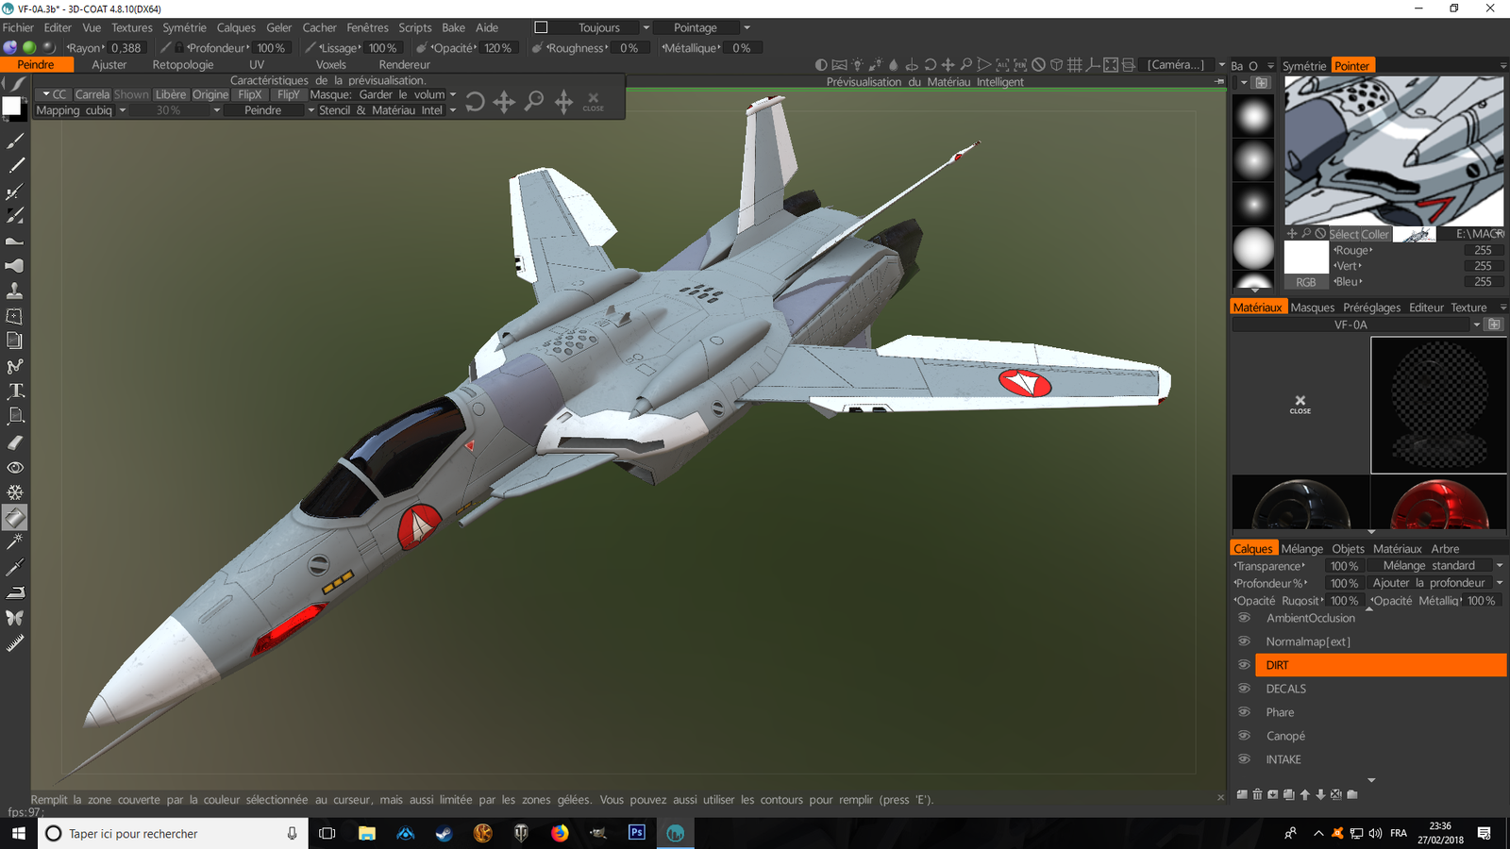Open the Stencil & Matériau Intel dropdown
The width and height of the screenshot is (1510, 849).
[x=453, y=110]
